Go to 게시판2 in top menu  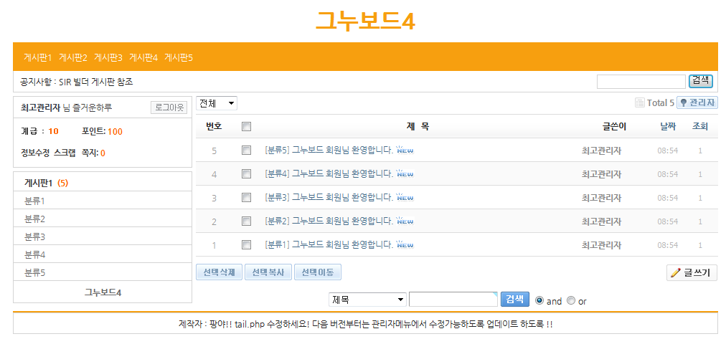point(73,57)
